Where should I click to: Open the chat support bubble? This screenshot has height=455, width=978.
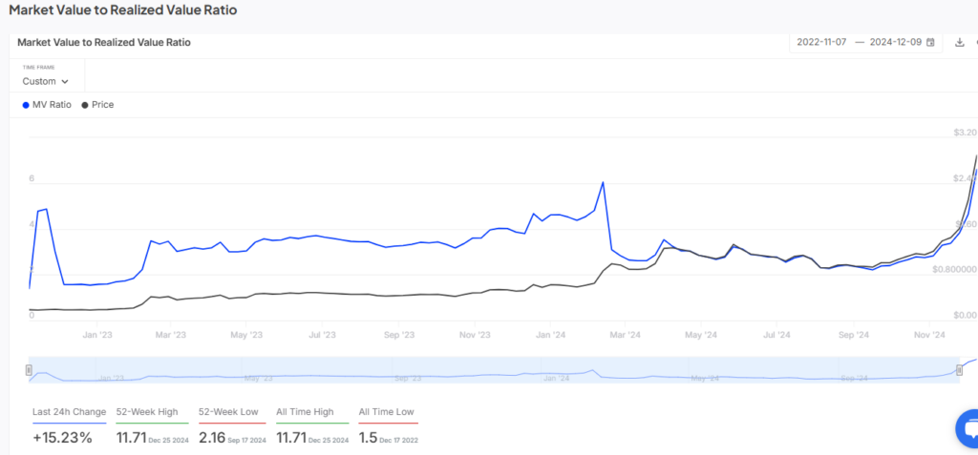pos(967,429)
